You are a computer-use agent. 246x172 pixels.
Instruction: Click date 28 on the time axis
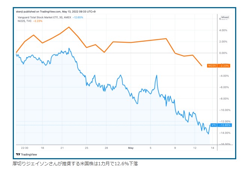106,147
